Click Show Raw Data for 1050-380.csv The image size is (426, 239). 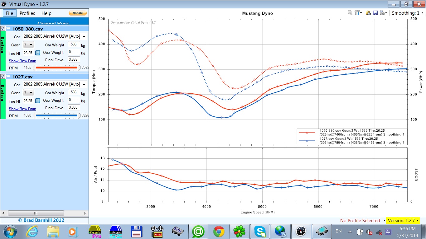[x=22, y=61]
